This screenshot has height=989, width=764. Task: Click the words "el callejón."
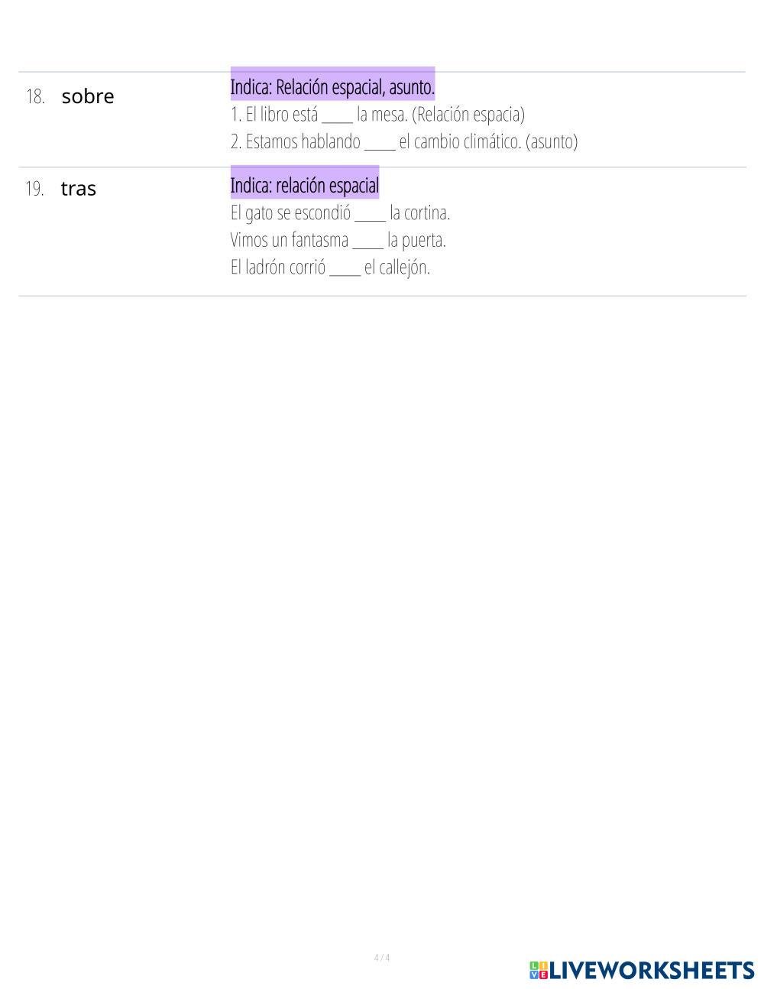(397, 268)
